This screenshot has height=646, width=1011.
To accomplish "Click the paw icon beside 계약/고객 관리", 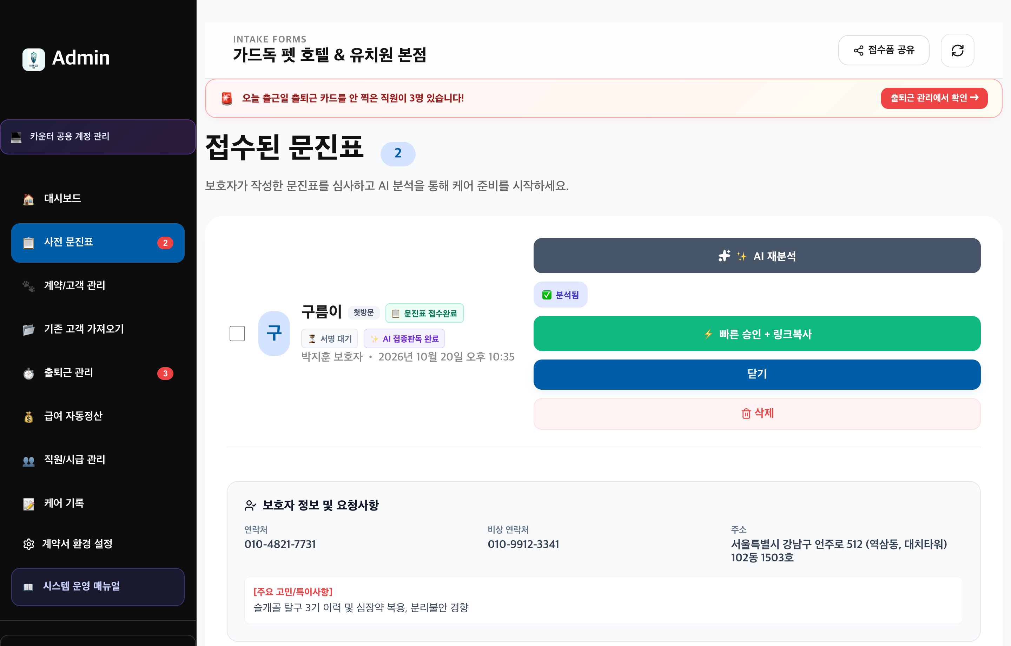I will [x=28, y=286].
